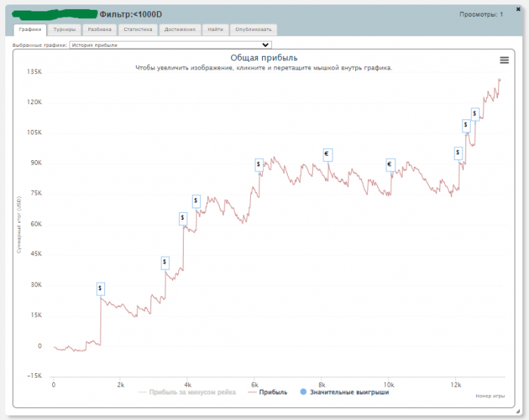Go to the 'Статистика' tab
Screen dimensions: 529x420
coord(138,29)
